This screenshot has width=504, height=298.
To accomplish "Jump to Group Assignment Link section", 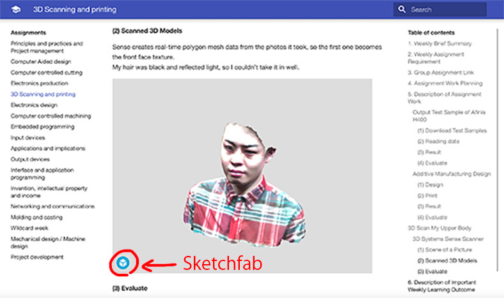I will click(x=441, y=73).
